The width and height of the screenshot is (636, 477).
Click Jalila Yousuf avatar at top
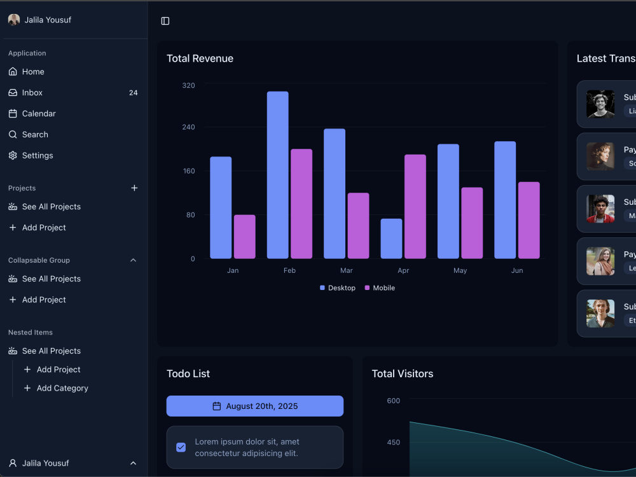coord(14,20)
